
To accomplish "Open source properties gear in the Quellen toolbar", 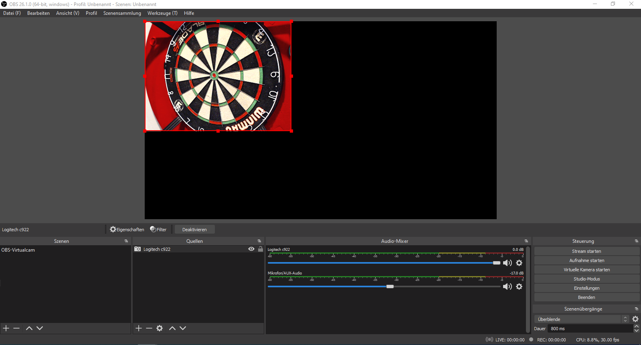I will (x=160, y=328).
